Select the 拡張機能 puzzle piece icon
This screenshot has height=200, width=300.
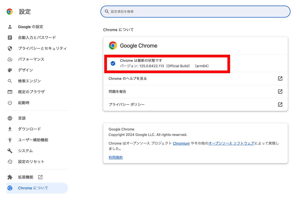[x=10, y=177]
